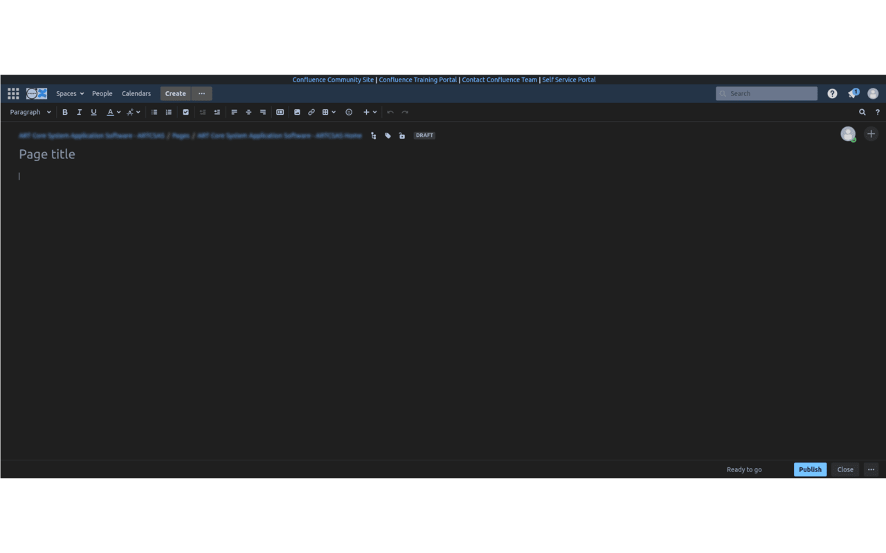Align text center

click(248, 112)
